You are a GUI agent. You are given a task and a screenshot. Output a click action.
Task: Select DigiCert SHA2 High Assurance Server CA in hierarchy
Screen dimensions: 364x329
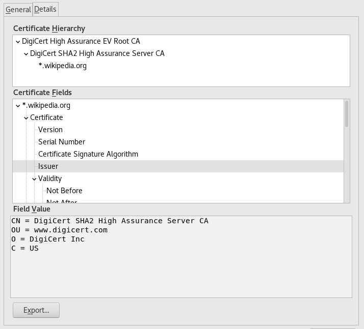[97, 53]
